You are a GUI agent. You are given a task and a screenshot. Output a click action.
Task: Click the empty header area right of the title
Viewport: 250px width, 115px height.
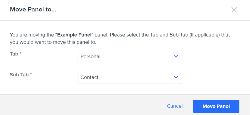tap(144, 10)
